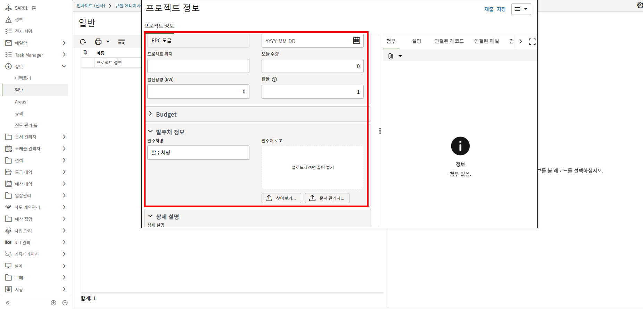Click the 문서 관리자 upload button
The height and width of the screenshot is (309, 643).
327,198
